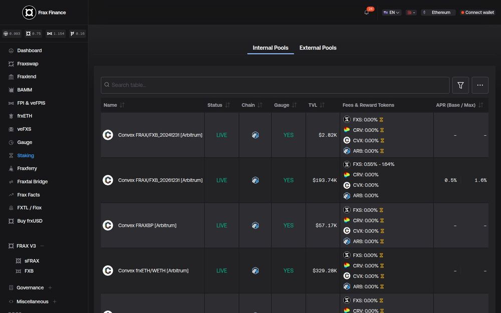Click the Search table input field
Viewport: 501px width, 313px height.
(x=275, y=85)
